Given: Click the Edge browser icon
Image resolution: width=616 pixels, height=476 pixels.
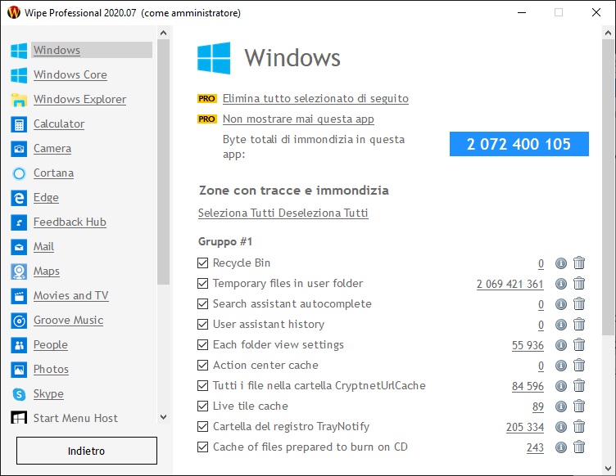Looking at the screenshot, I should click(19, 198).
